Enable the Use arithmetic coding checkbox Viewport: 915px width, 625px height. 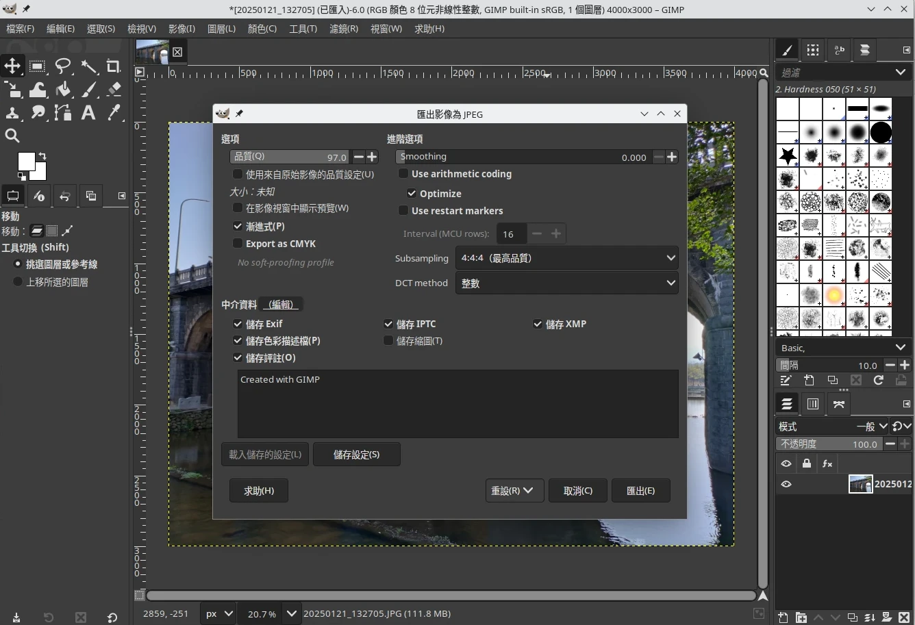pyautogui.click(x=403, y=174)
